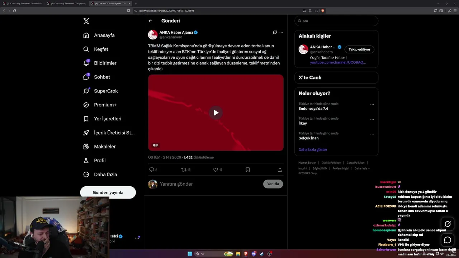The height and width of the screenshot is (258, 459).
Task: Open the floating chat messages button
Action: tap(448, 240)
